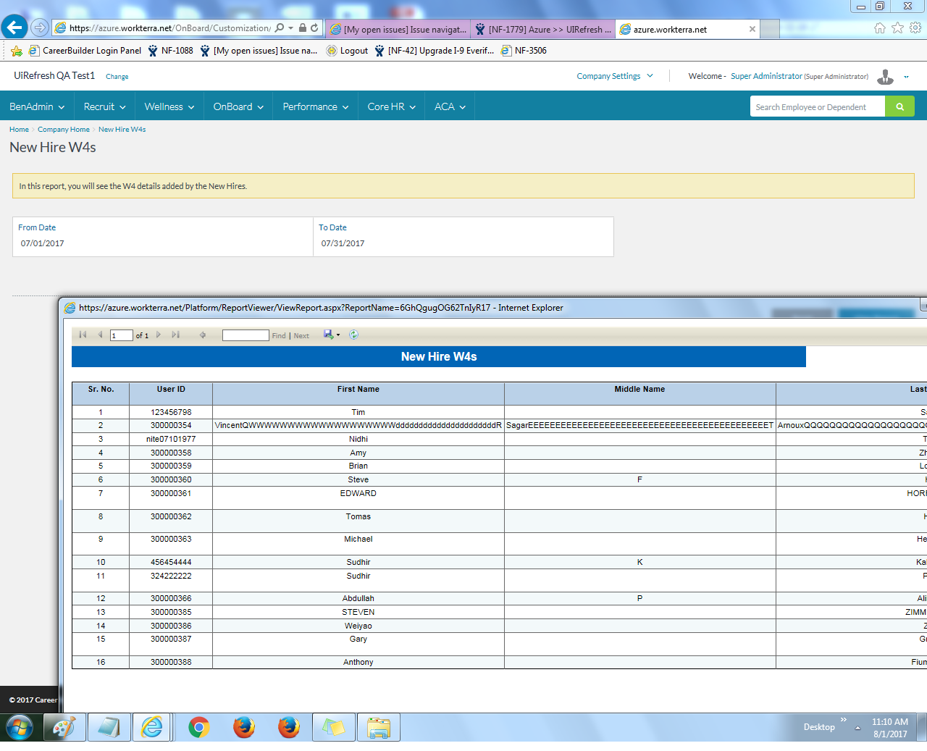The image size is (927, 751).
Task: Click the report export save icon
Action: click(x=328, y=335)
